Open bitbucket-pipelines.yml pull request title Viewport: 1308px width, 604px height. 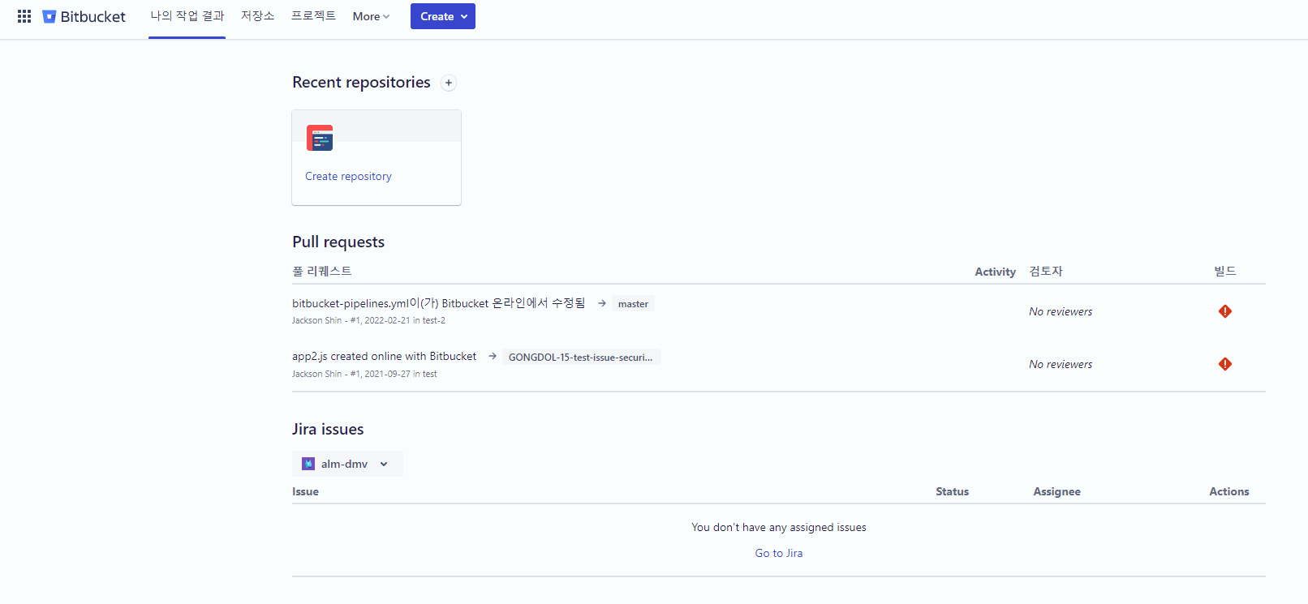438,303
